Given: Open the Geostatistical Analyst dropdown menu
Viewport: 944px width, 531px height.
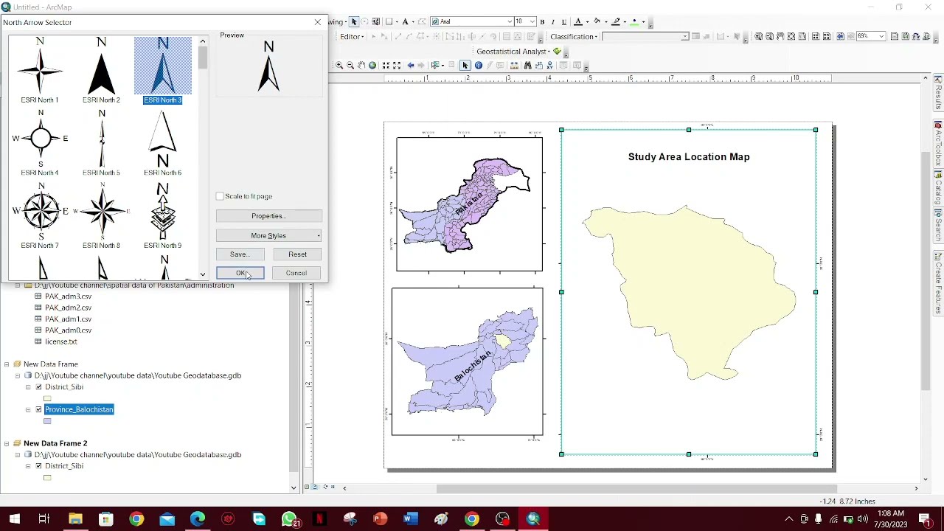Looking at the screenshot, I should coord(514,52).
